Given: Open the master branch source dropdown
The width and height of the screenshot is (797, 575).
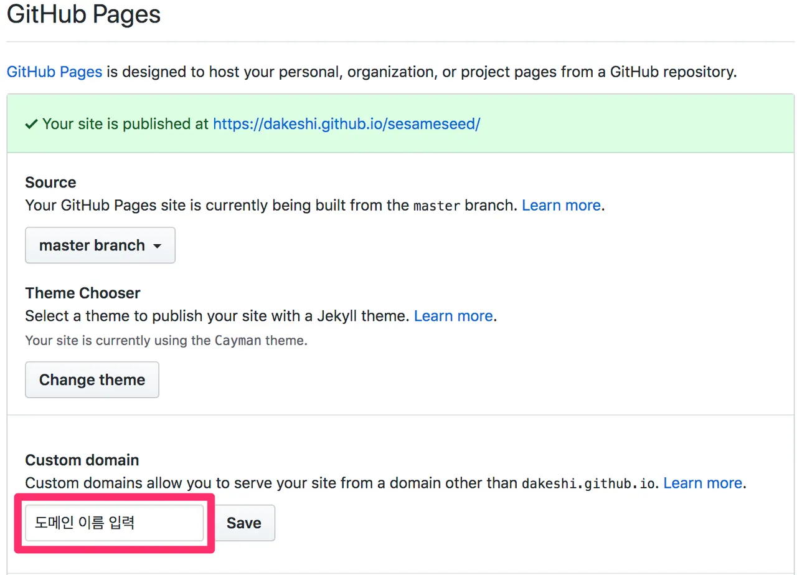Looking at the screenshot, I should (x=100, y=245).
